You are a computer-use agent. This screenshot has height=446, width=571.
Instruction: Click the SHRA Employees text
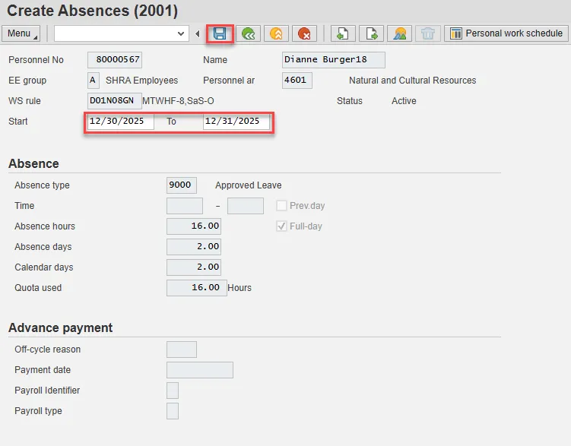click(x=141, y=81)
